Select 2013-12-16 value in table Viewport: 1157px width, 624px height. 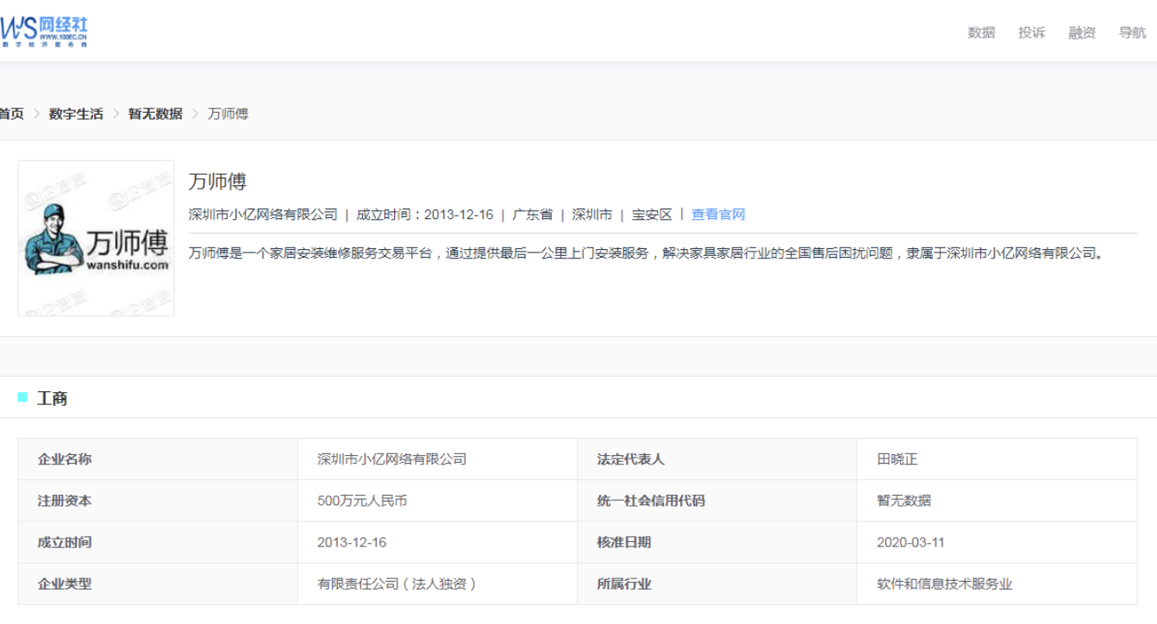tap(352, 542)
